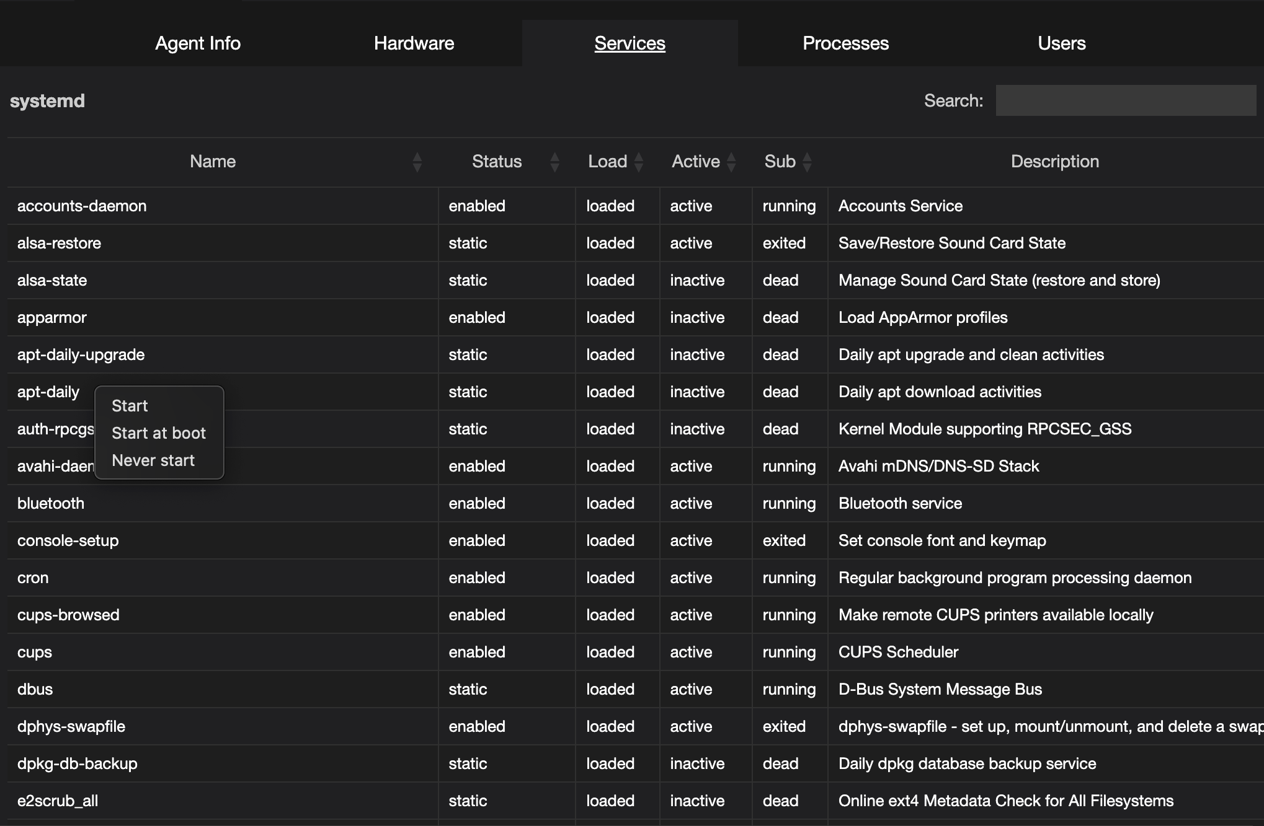This screenshot has height=826, width=1264.
Task: Click 'D-Bus System Message Bus' description
Action: [x=940, y=689]
